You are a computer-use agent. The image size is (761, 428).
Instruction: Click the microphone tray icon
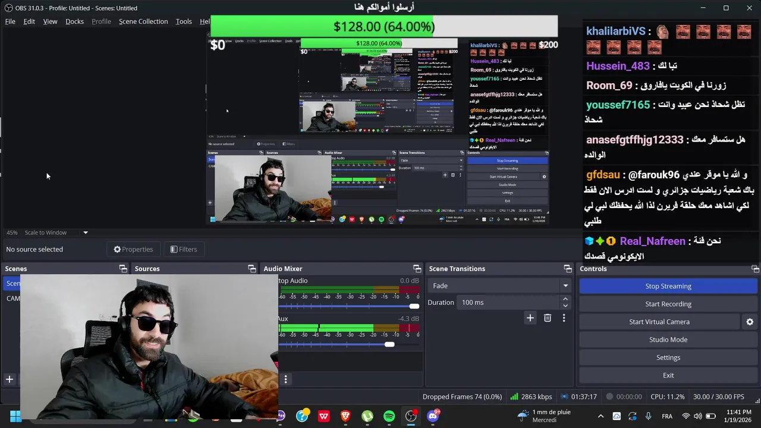tap(648, 416)
